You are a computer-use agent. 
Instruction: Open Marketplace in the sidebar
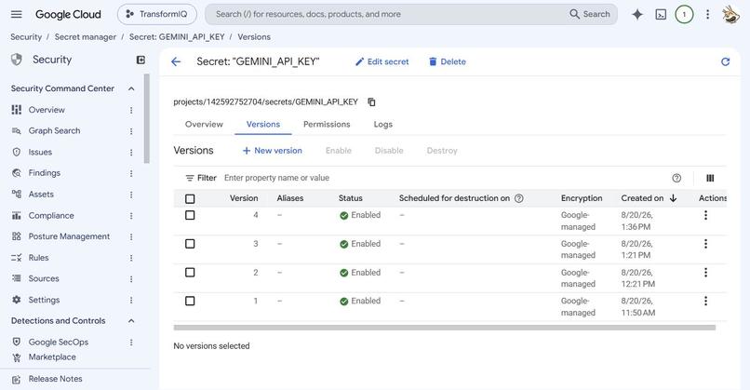[x=52, y=357]
